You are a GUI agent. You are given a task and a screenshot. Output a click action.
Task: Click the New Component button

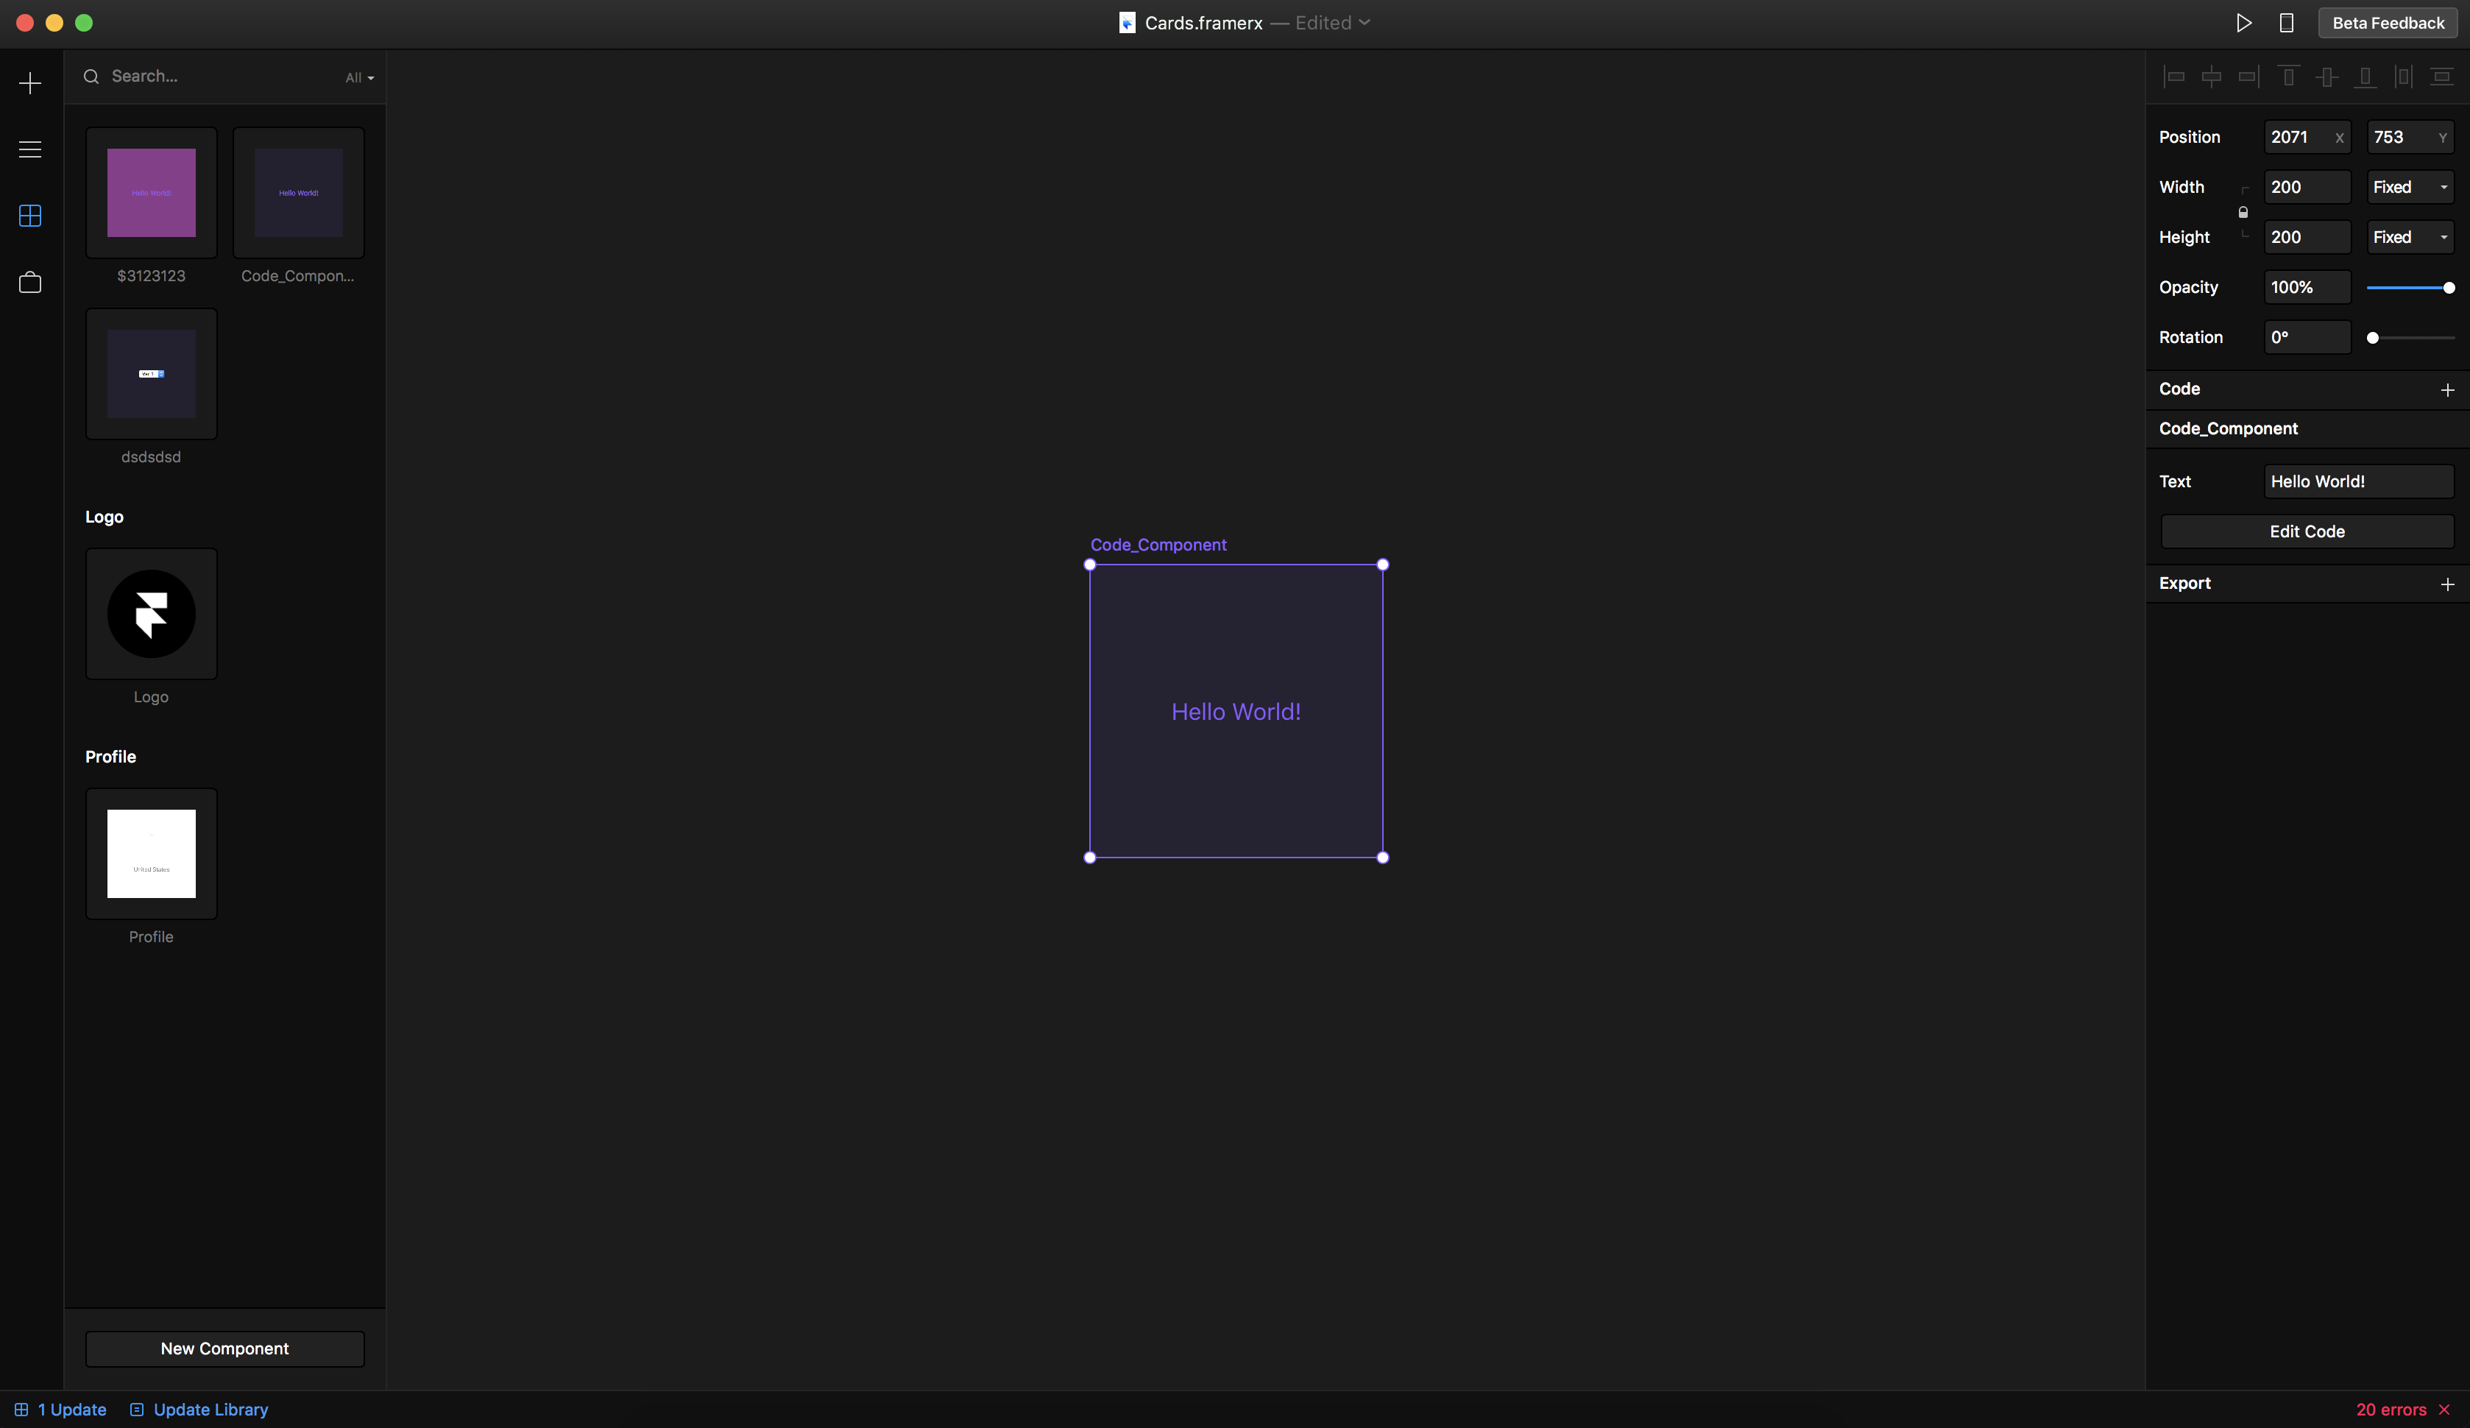tap(224, 1349)
